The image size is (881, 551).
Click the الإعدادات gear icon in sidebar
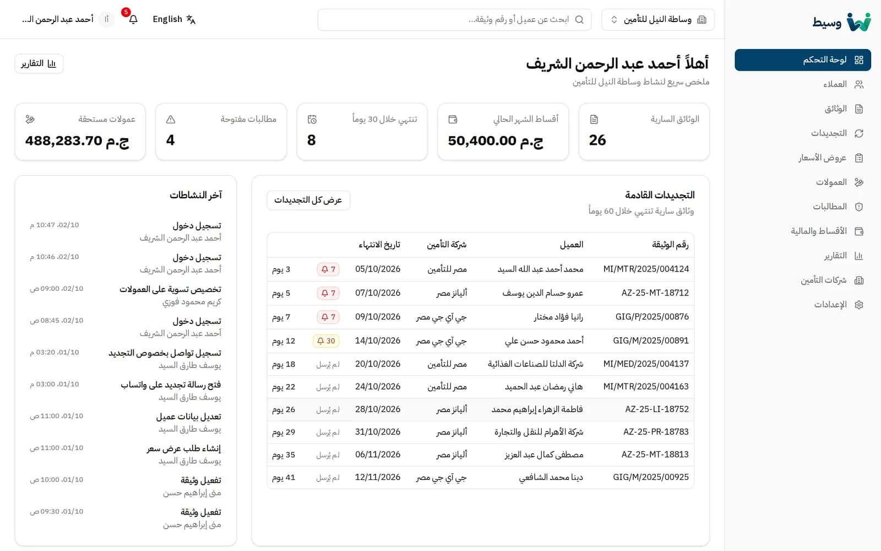tap(859, 305)
